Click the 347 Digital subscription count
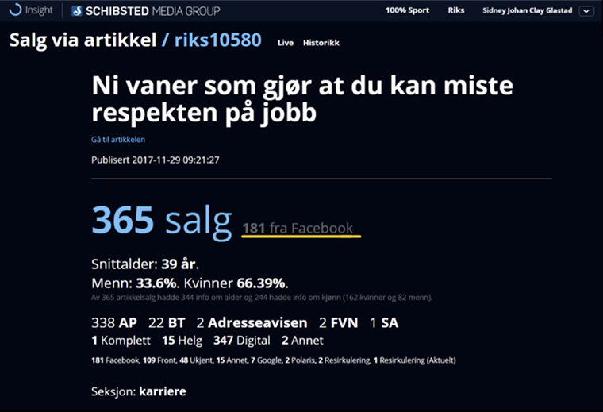This screenshot has height=412, width=603. 242,341
